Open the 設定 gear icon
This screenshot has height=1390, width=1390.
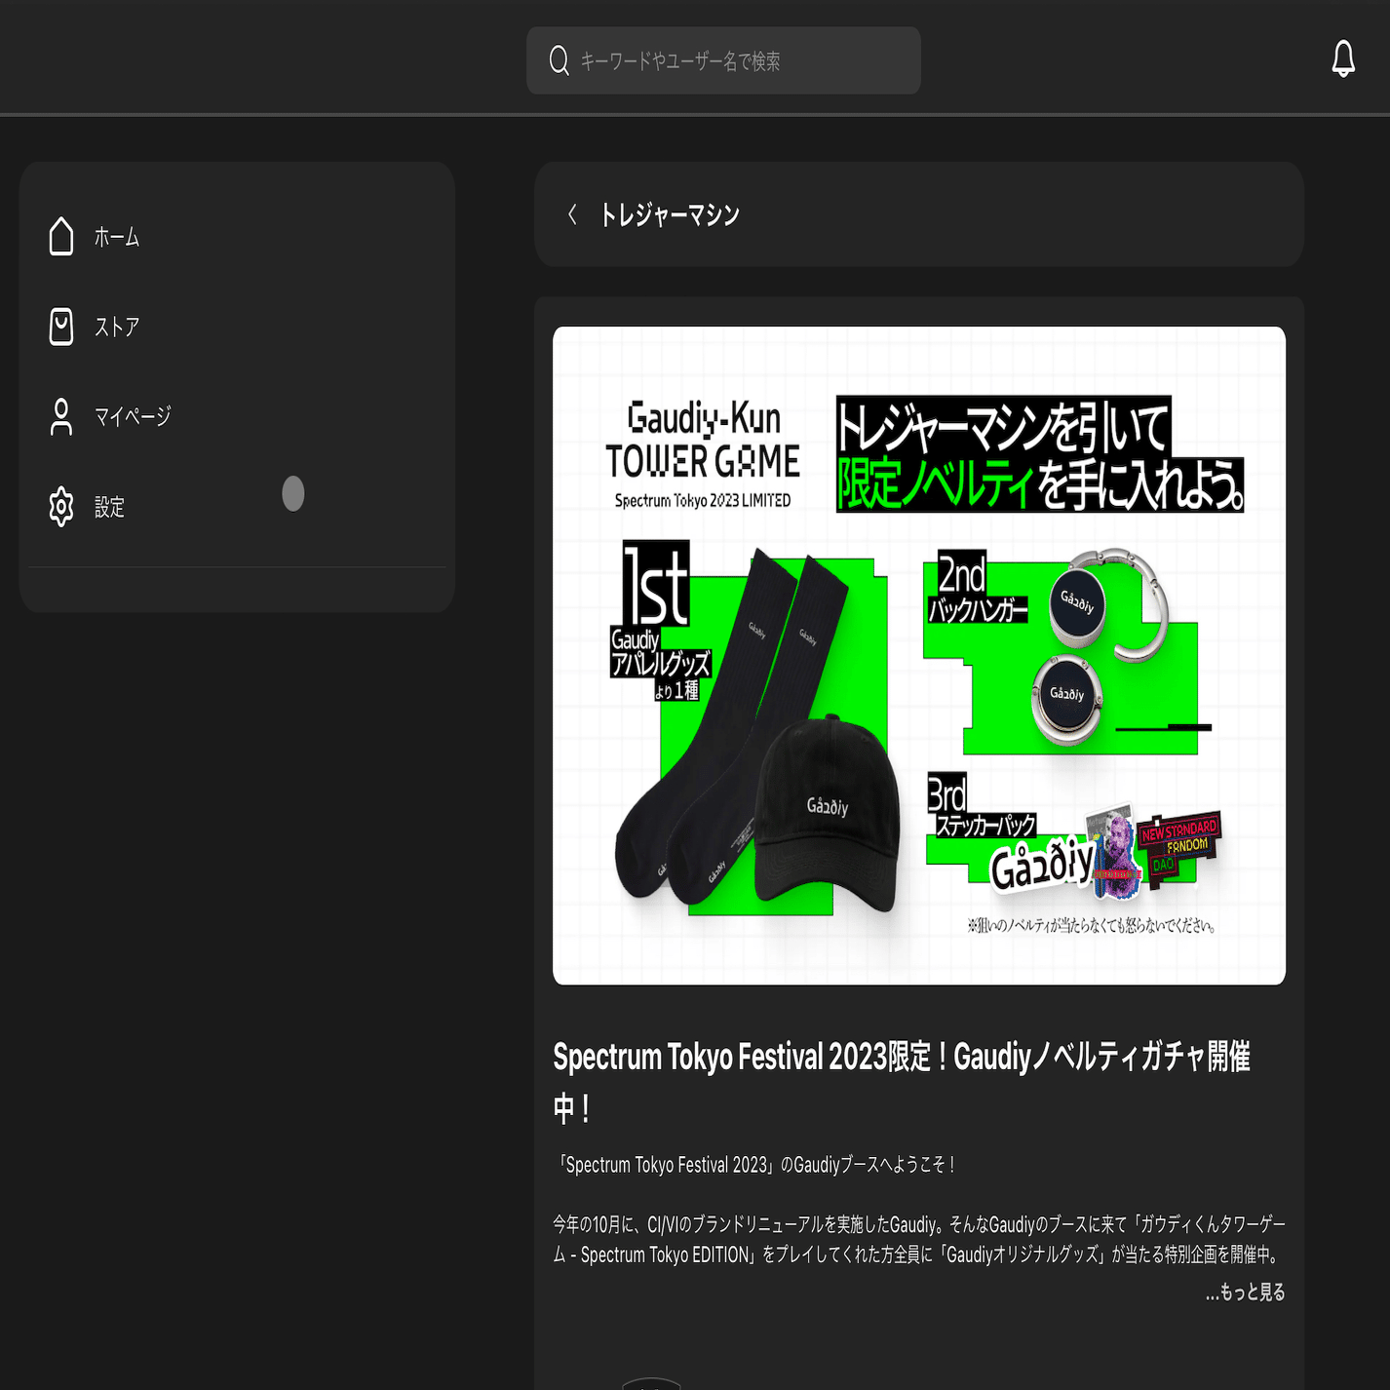click(x=60, y=506)
